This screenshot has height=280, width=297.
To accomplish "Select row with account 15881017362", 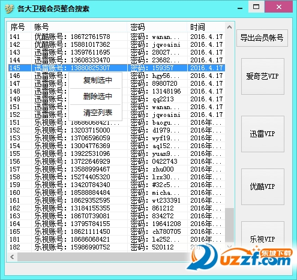I will (116, 44).
